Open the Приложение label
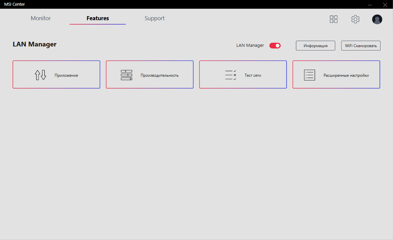The image size is (393, 240). (66, 75)
